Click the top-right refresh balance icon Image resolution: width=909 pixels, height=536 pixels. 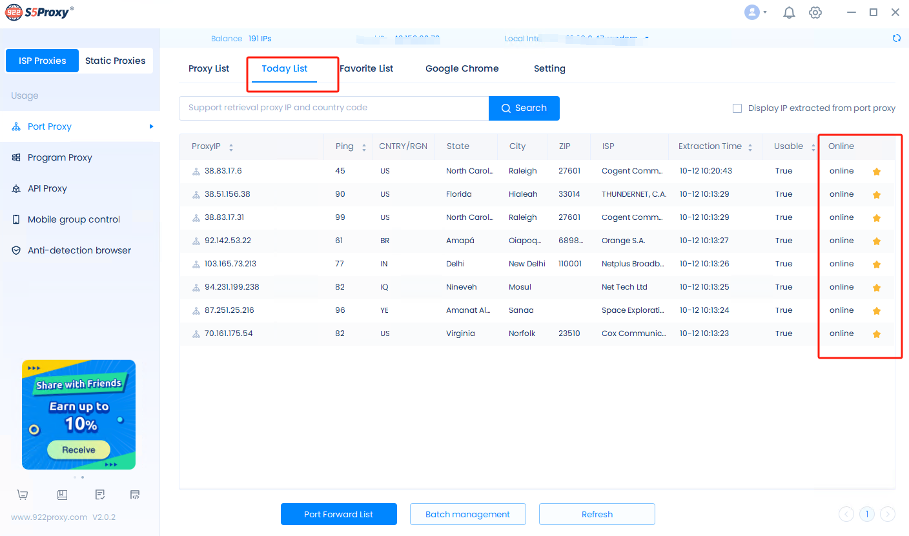(897, 38)
